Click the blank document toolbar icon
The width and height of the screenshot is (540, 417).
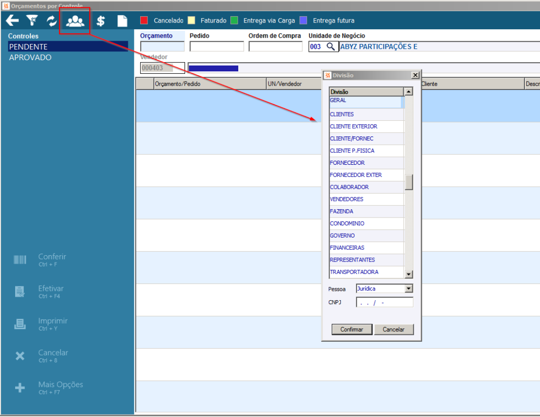click(x=122, y=21)
